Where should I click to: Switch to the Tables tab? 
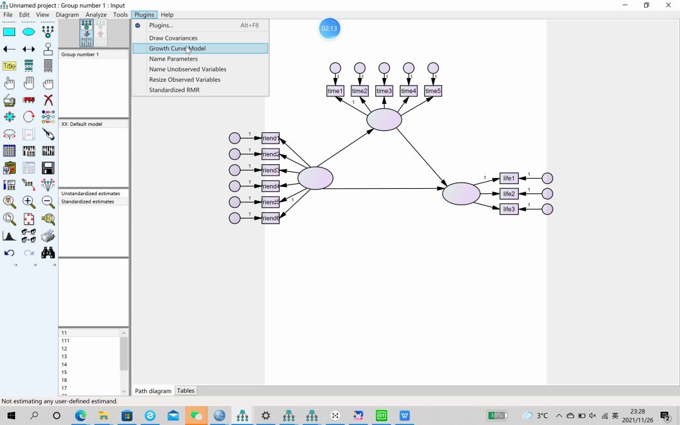pyautogui.click(x=186, y=391)
